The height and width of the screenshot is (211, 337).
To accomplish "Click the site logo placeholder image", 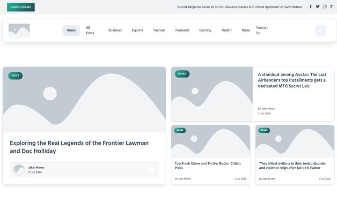I will [19, 30].
